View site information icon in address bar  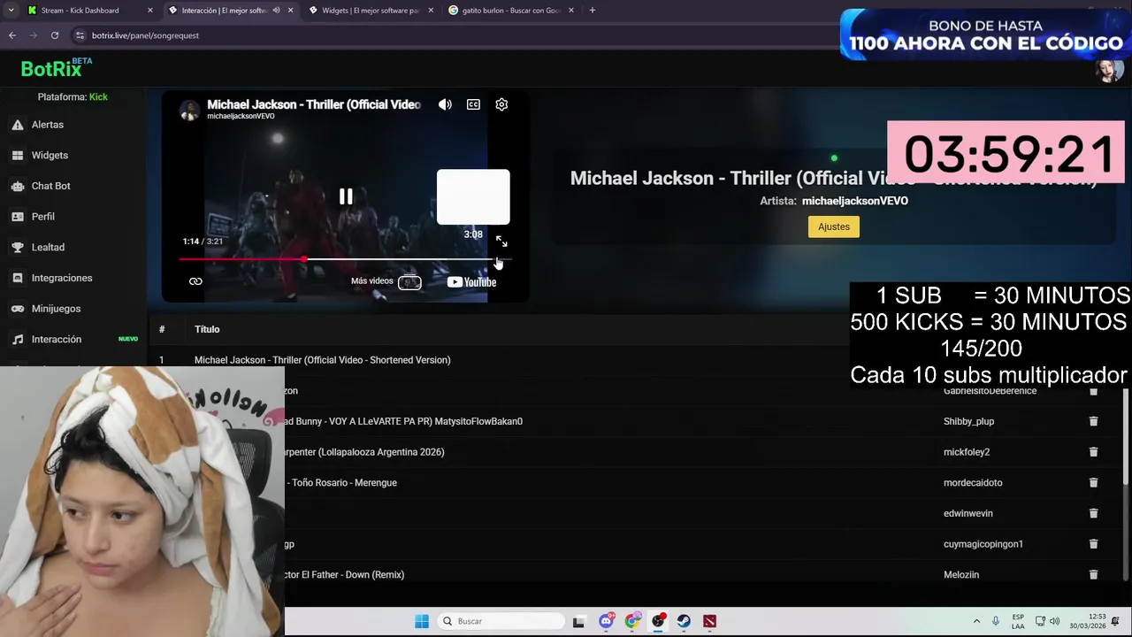(80, 35)
